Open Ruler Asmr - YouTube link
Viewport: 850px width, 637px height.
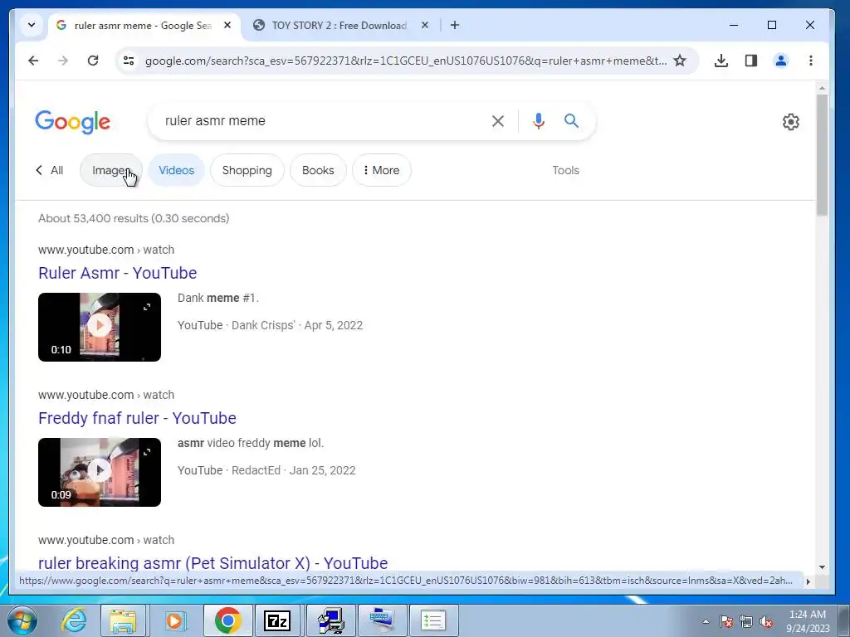118,273
